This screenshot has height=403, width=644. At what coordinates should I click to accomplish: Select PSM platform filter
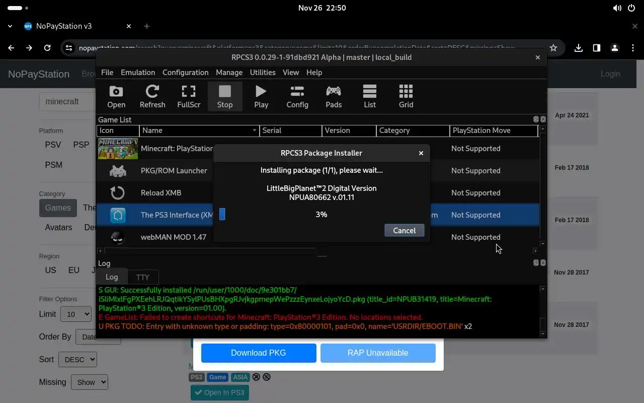tap(54, 165)
